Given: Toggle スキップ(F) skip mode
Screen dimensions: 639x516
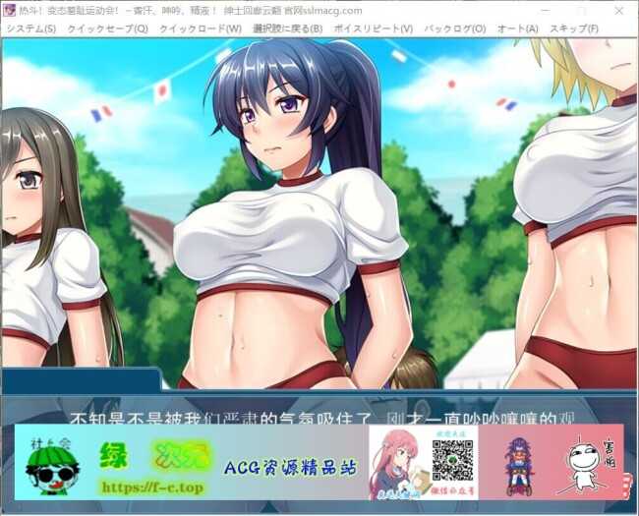Looking at the screenshot, I should pos(574,29).
